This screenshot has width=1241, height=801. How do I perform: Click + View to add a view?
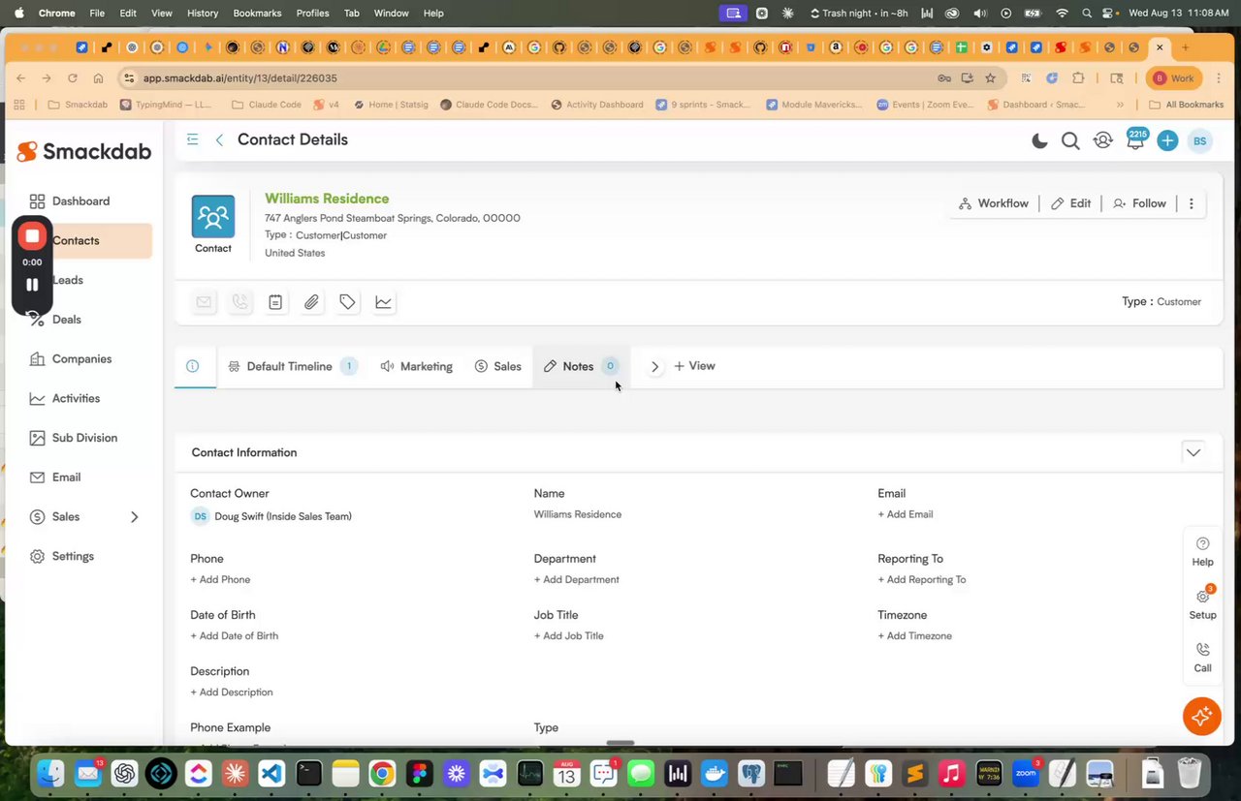click(x=694, y=366)
